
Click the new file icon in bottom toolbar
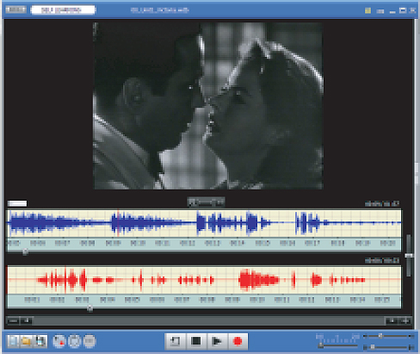[x=13, y=341]
